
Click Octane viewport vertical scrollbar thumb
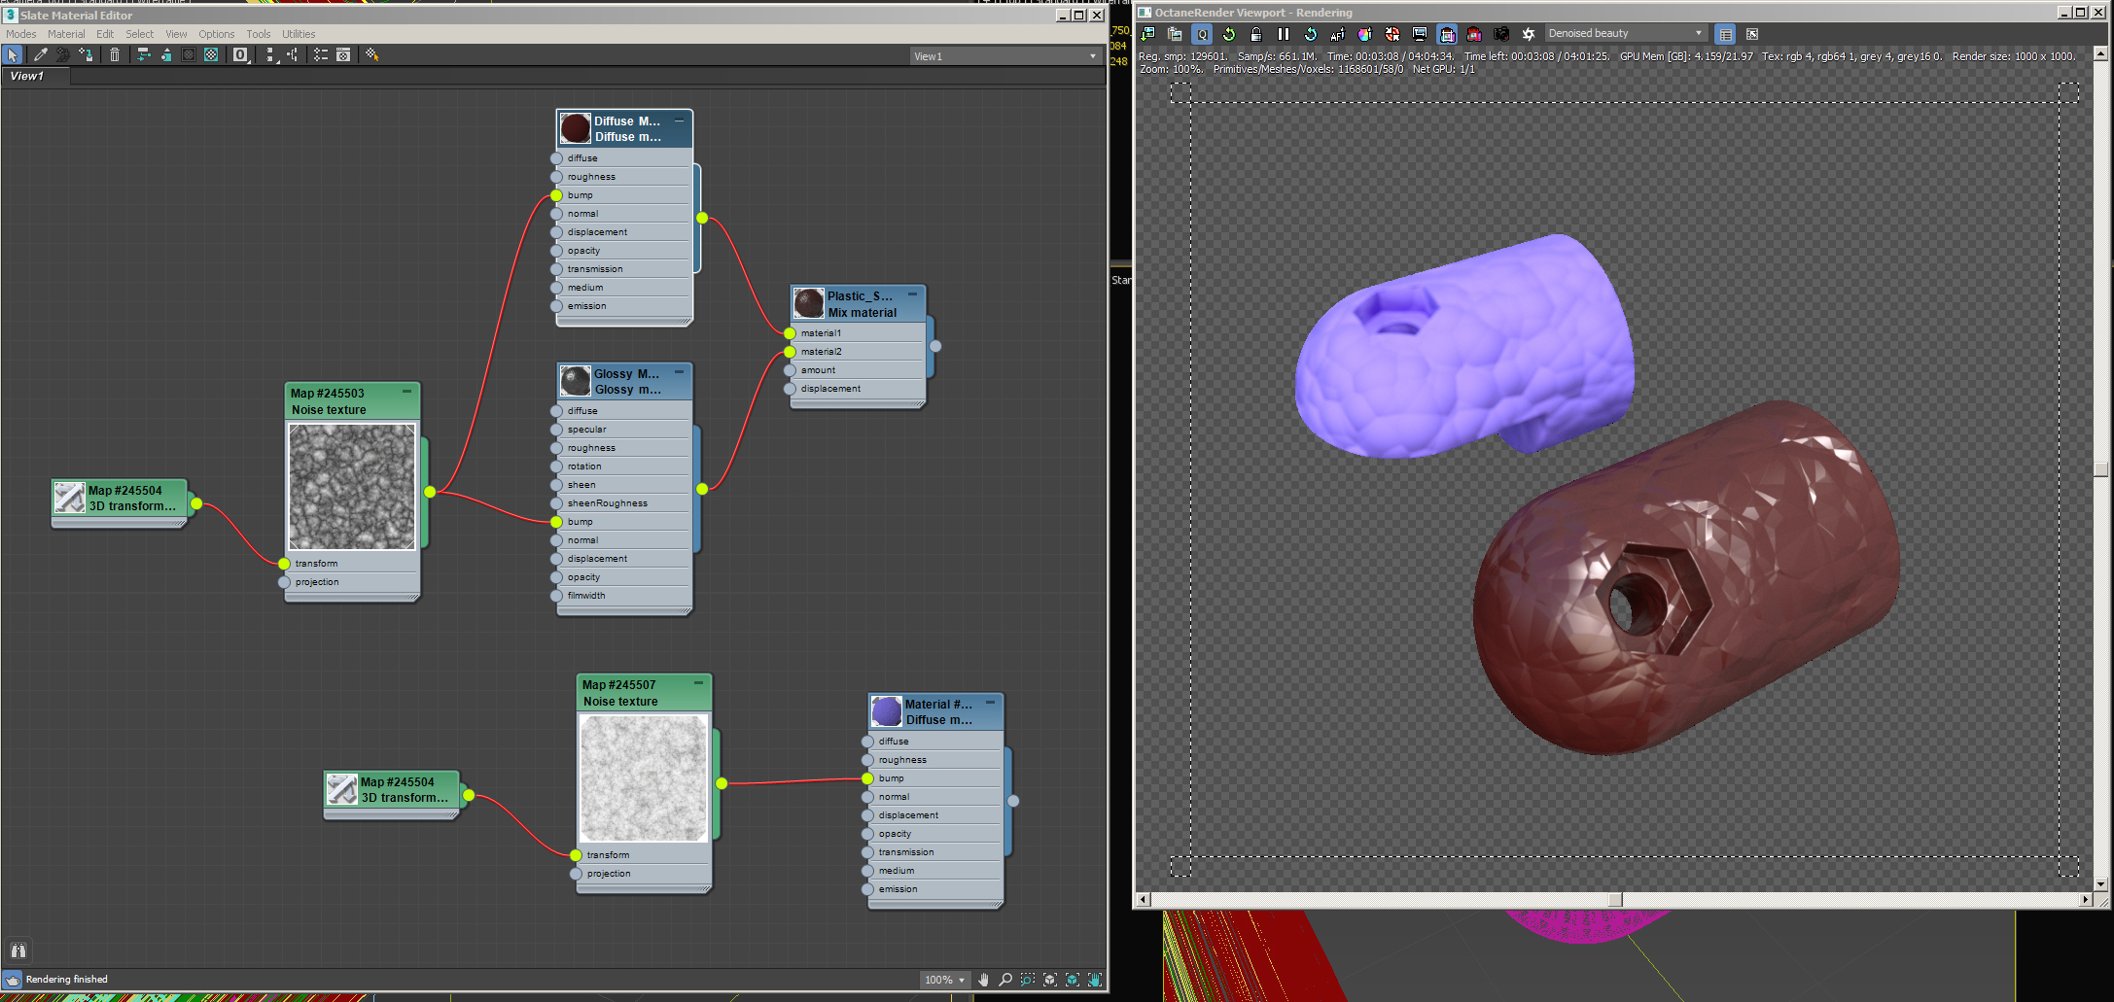click(x=2100, y=469)
